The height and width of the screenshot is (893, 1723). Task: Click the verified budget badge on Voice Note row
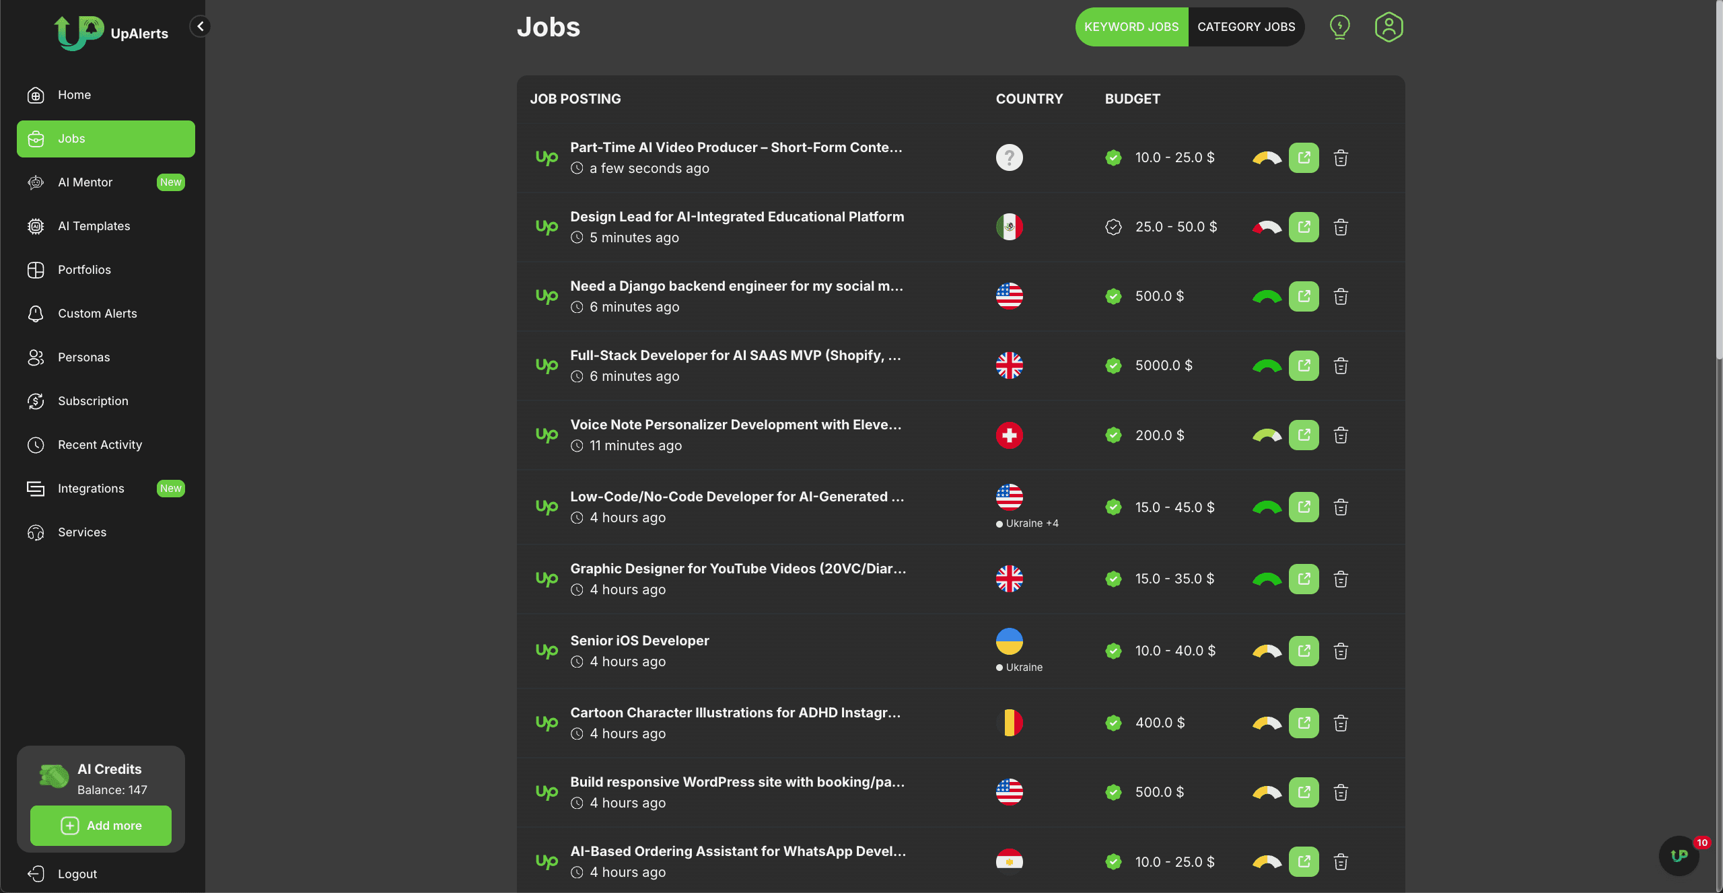(1114, 435)
